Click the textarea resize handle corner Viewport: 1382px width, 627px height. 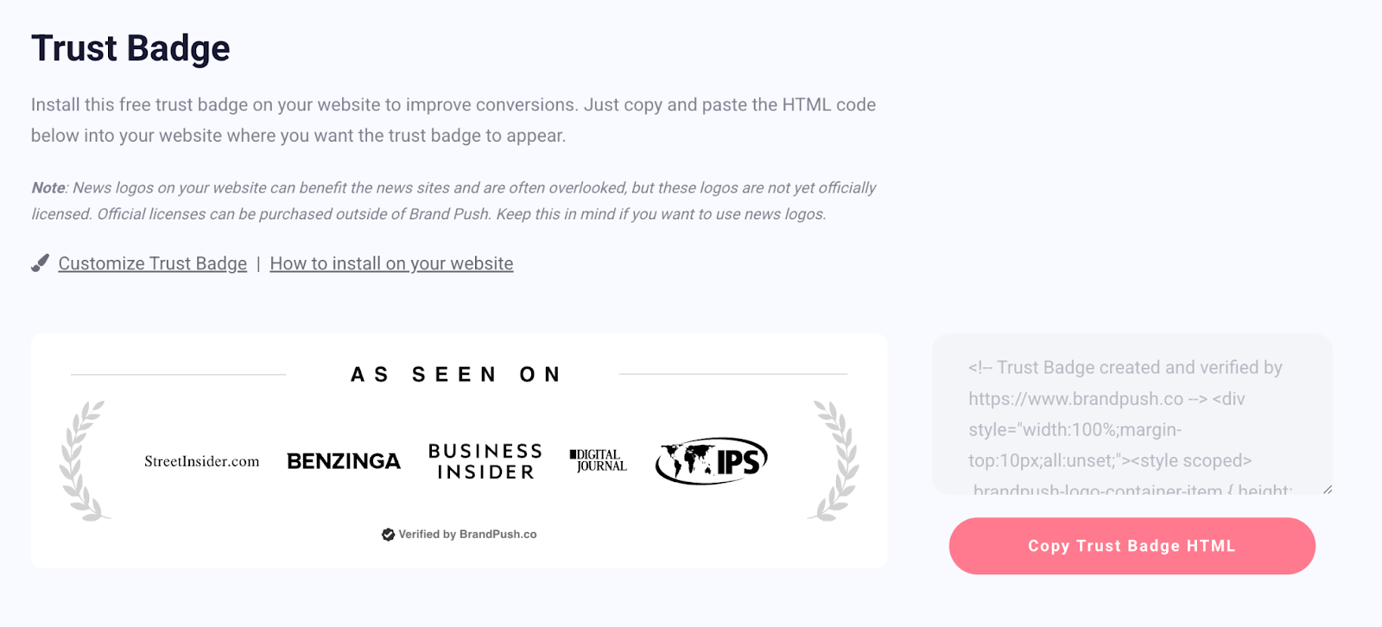pos(1327,490)
